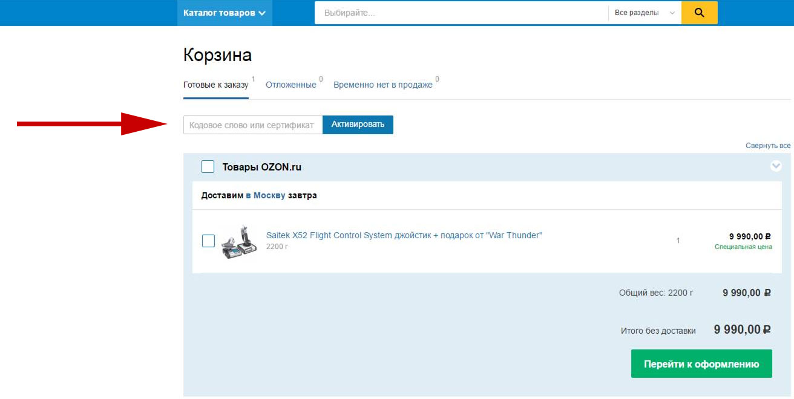Change delivery city via в Москву link

265,196
